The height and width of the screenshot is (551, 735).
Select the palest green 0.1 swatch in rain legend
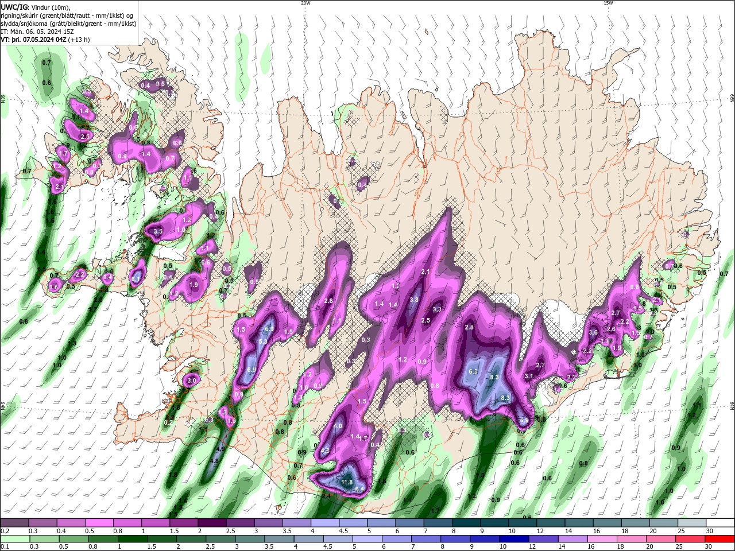14,538
